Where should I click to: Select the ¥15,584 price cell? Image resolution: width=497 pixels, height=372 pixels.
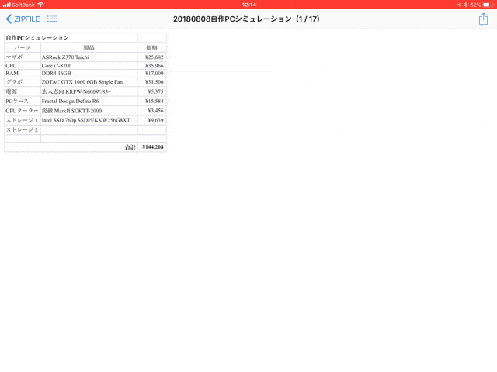pos(152,101)
